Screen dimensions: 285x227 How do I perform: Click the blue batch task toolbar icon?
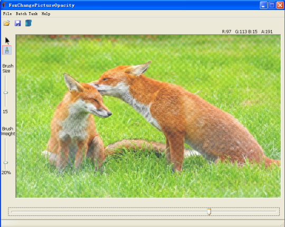(28, 23)
